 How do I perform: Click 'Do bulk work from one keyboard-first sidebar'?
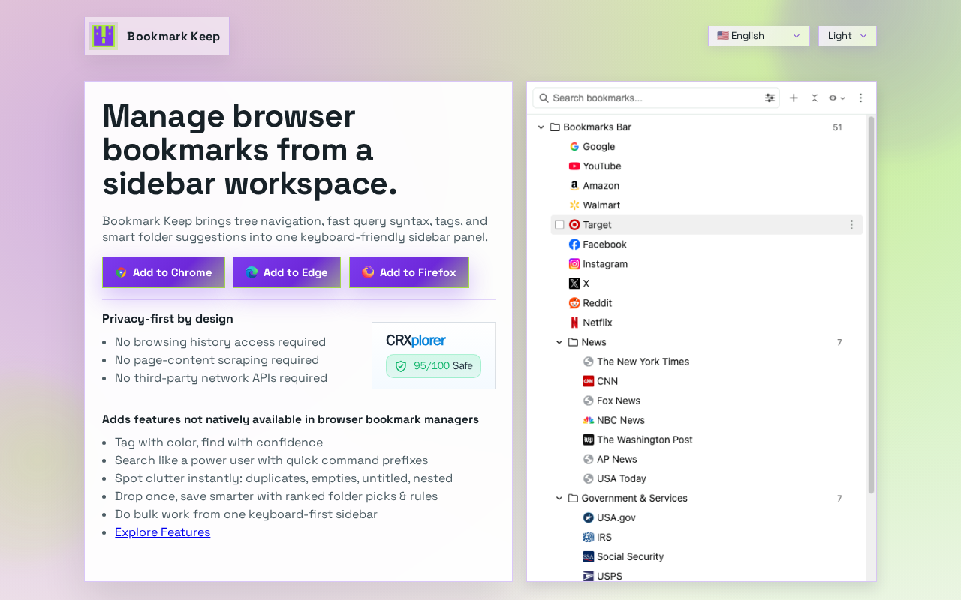click(x=246, y=514)
